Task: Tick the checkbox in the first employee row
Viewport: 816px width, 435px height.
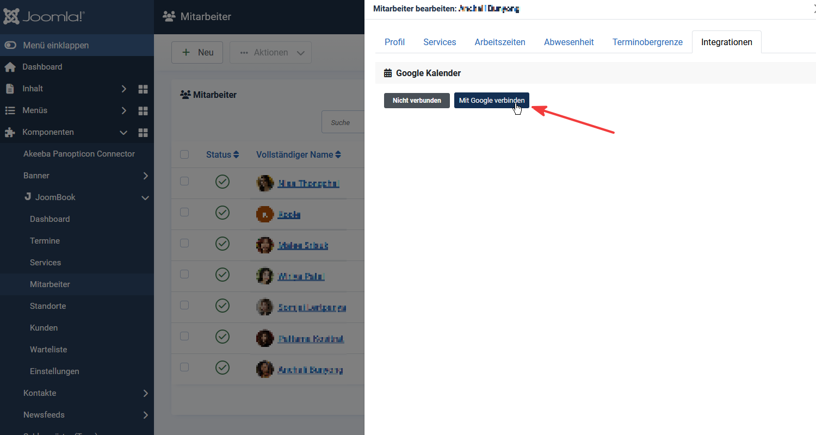Action: pyautogui.click(x=184, y=181)
